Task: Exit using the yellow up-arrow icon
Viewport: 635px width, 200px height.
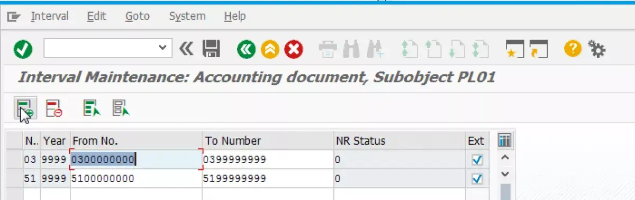Action: (269, 50)
